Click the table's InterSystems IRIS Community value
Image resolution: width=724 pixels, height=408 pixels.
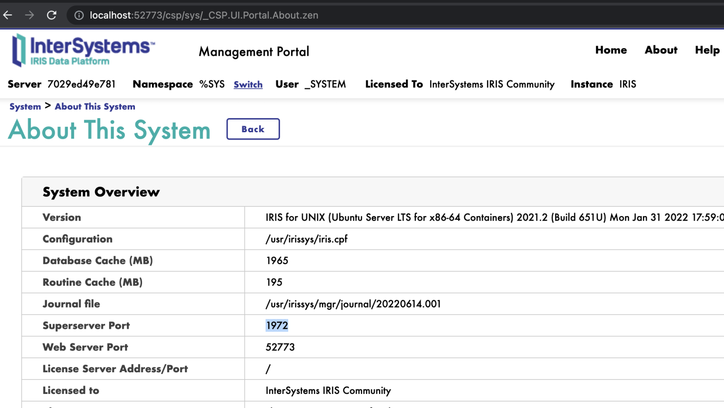point(328,390)
